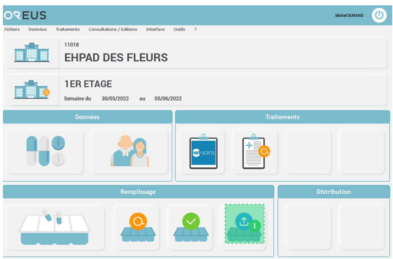This screenshot has height=259, width=393.
Task: Click the EHPAD establishment building icon
Action: point(32,53)
